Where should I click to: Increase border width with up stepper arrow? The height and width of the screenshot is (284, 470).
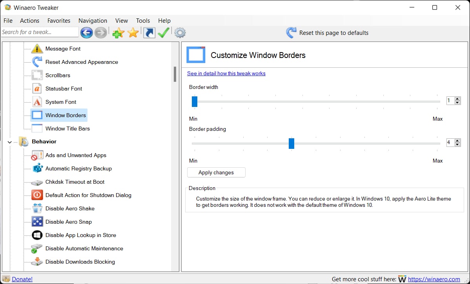click(x=457, y=99)
